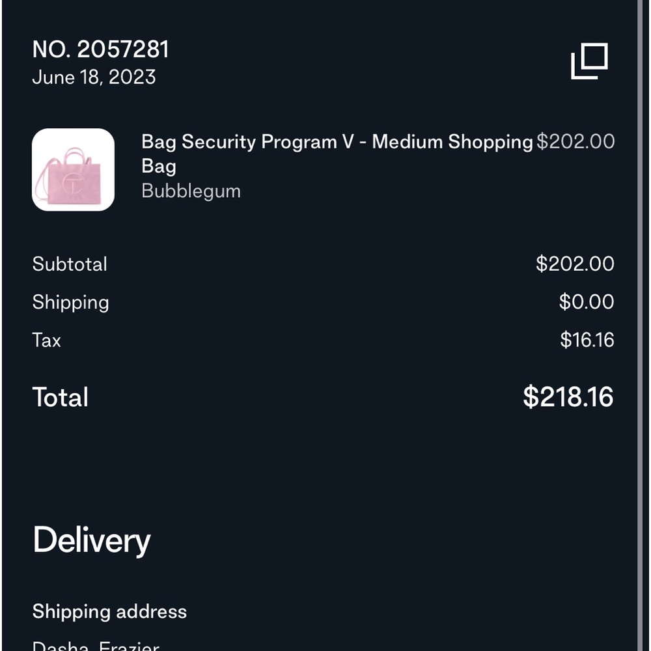Click the Subtotal amount $202.00
Screen dimensions: 651x651
[x=575, y=264]
